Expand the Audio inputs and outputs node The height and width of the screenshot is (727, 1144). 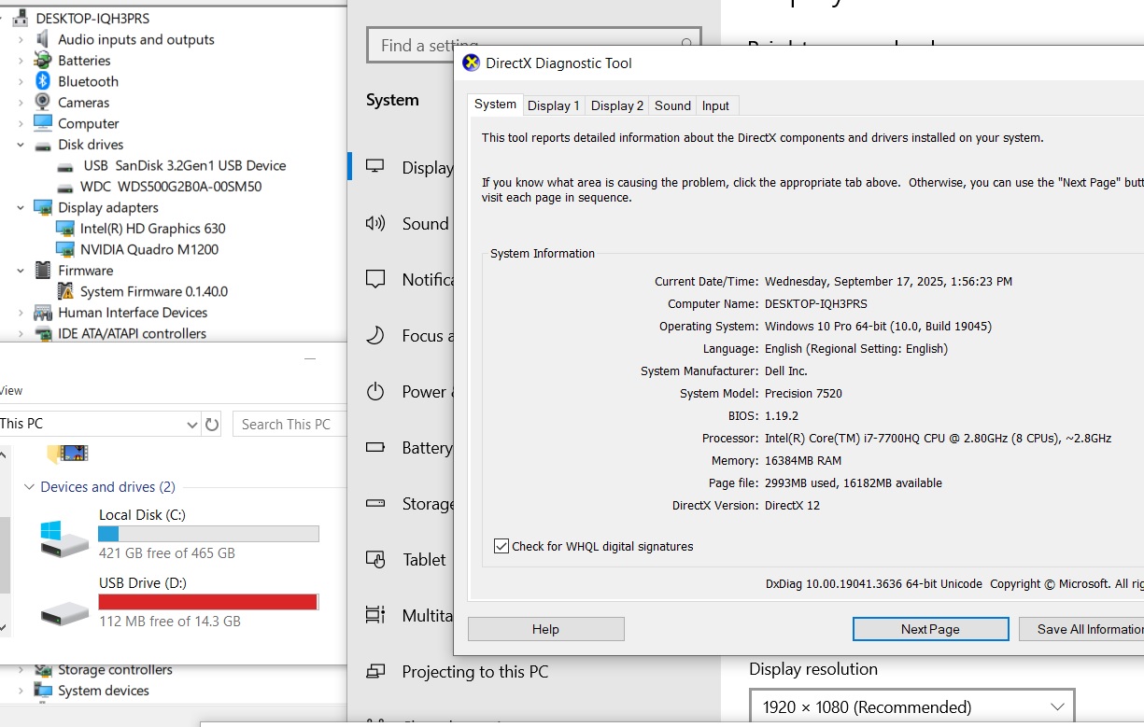coord(21,40)
